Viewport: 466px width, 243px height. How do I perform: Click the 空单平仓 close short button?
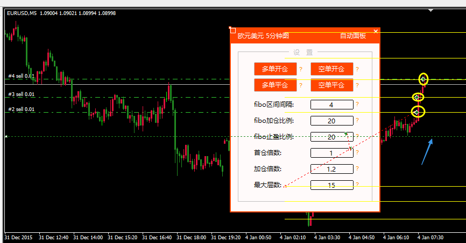(331, 85)
